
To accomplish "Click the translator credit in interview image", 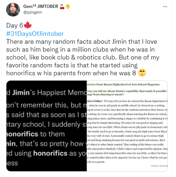I will tap(159, 166).
